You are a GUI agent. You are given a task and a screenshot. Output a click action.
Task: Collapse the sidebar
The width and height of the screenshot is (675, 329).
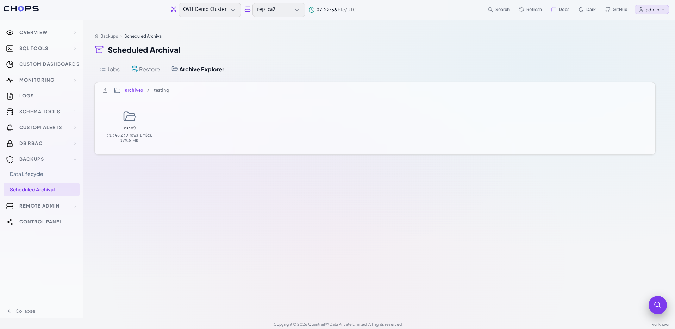[21, 311]
